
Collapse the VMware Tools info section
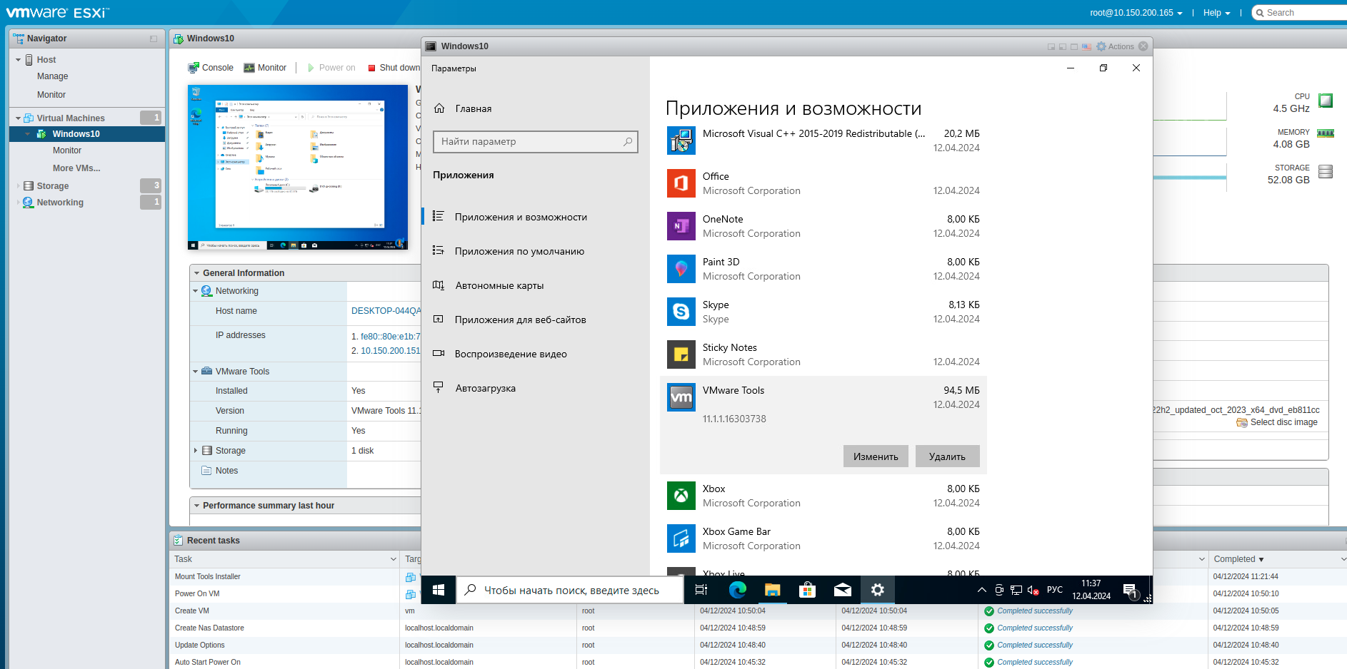pos(196,372)
